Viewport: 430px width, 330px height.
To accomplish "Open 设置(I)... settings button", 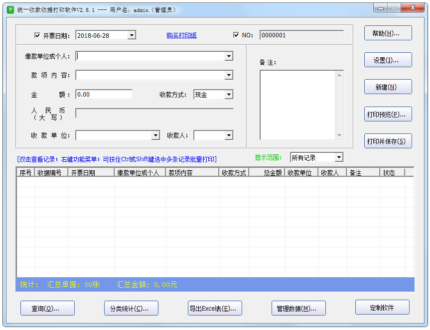I will 388,60.
